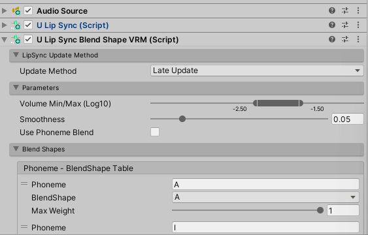Open presets for Blend Shape VRM script
368x235 pixels.
[345, 39]
